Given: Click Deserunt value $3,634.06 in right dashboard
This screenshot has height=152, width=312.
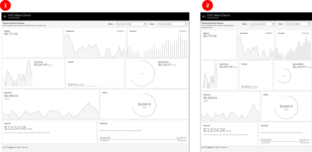Looking at the screenshot, I should [x=214, y=130].
